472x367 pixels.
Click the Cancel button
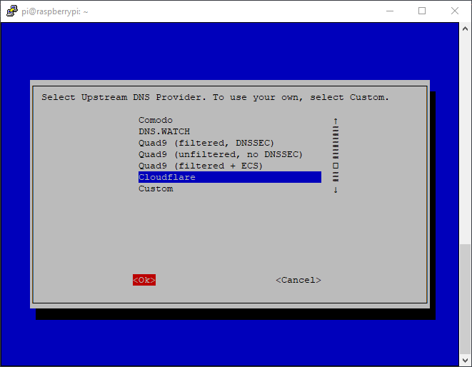click(298, 280)
